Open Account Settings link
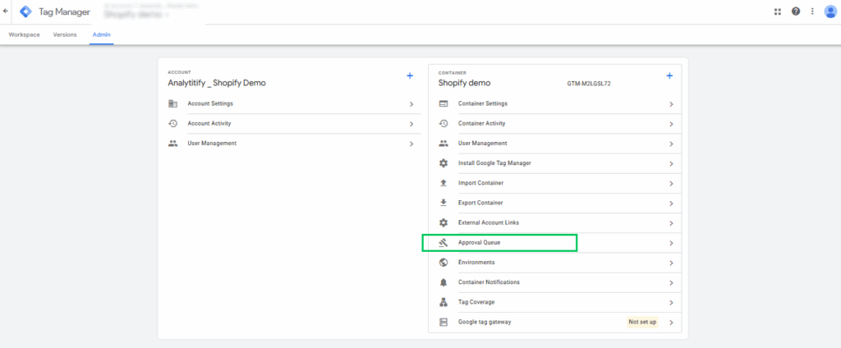 [x=210, y=103]
